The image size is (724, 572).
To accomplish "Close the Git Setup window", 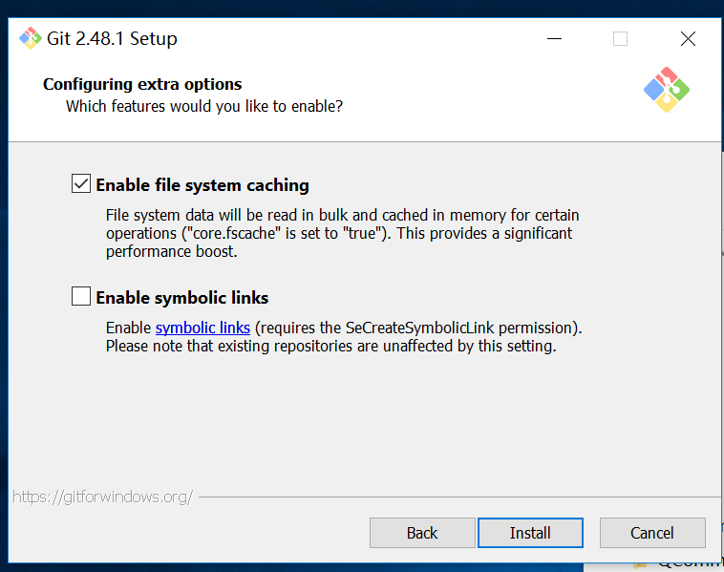I will pos(688,39).
